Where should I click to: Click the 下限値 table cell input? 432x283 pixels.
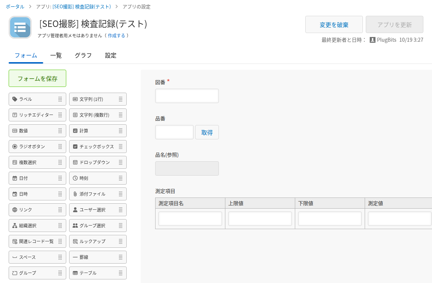click(x=330, y=219)
